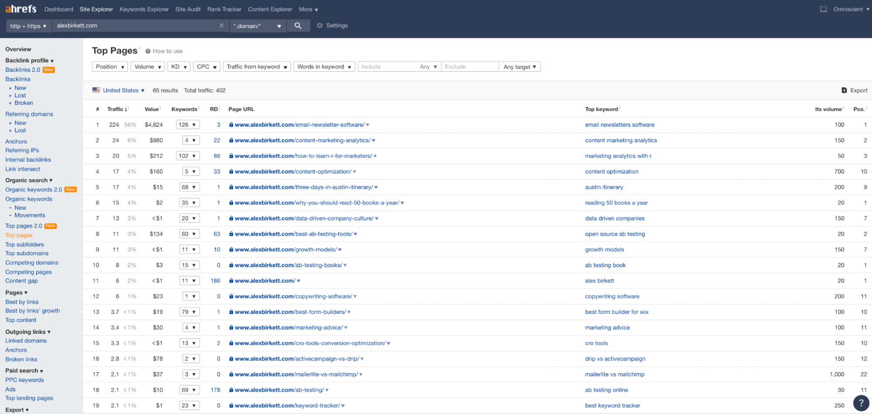The height and width of the screenshot is (414, 872).
Task: Click the Any target filter
Action: (520, 66)
